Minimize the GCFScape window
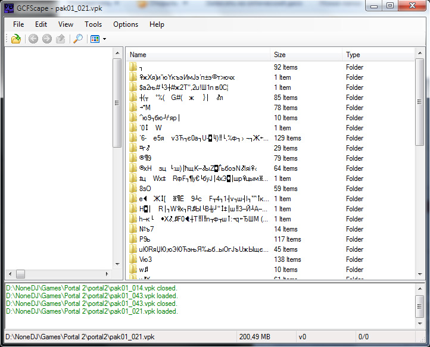The height and width of the screenshot is (347, 430). 374,6
